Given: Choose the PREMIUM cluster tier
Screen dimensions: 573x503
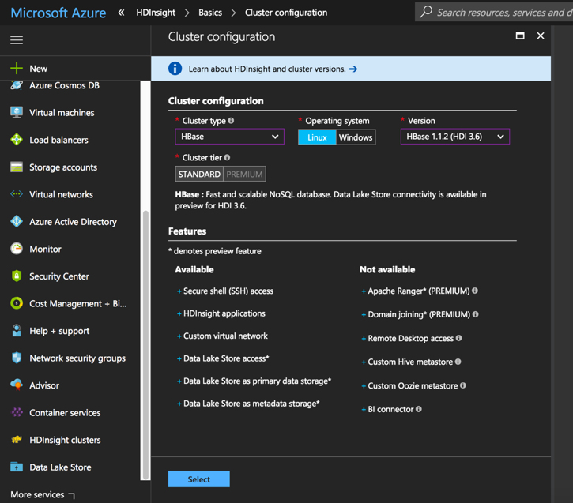Looking at the screenshot, I should [244, 175].
